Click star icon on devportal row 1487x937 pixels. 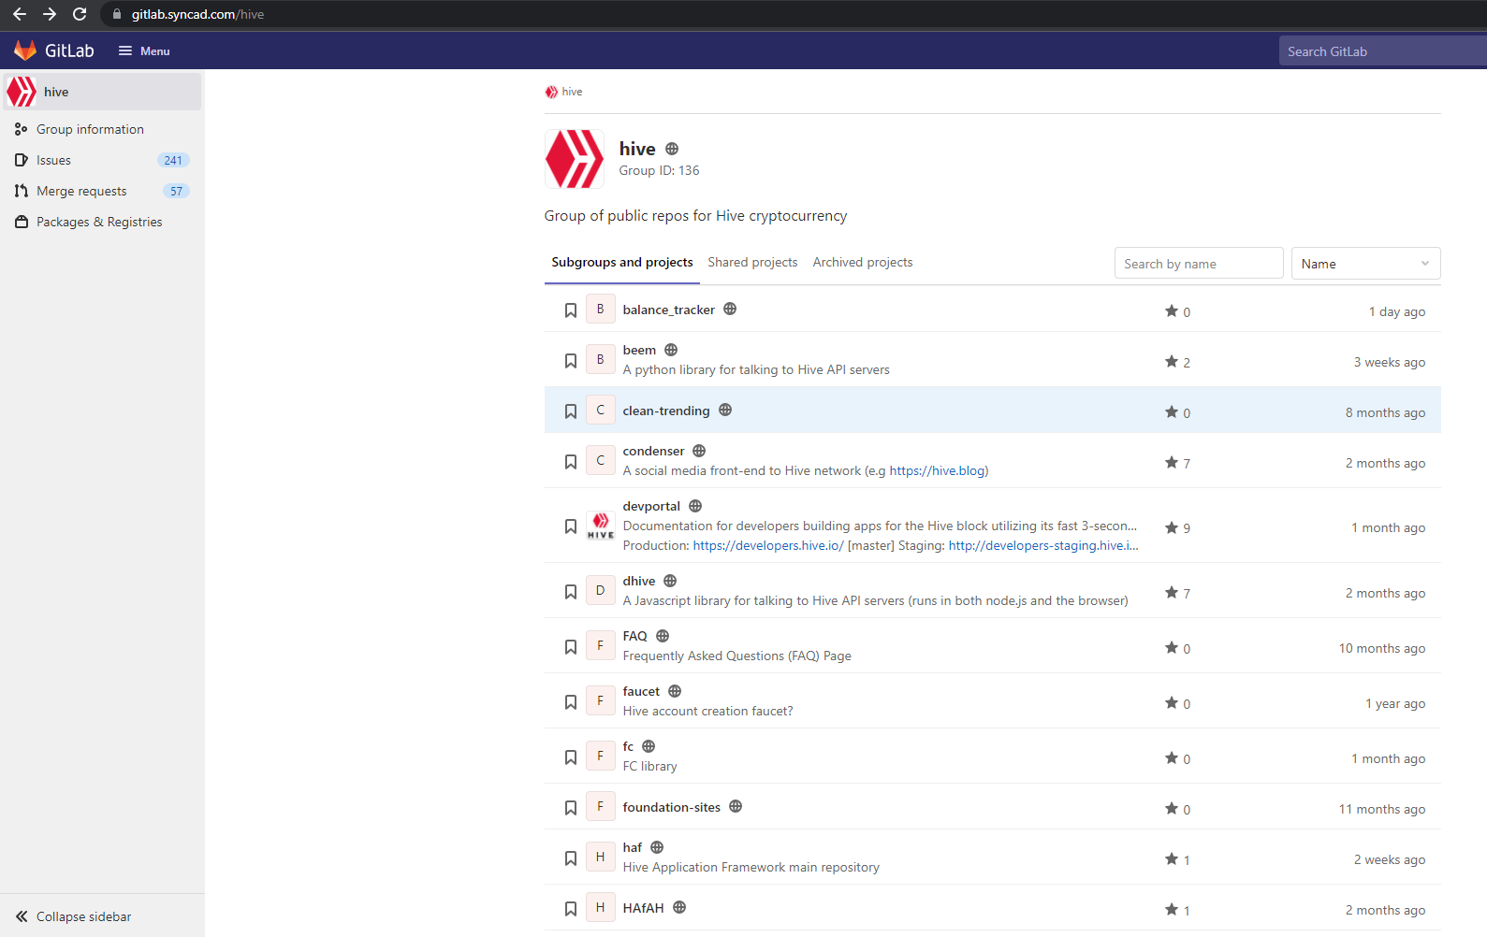pos(1172,527)
